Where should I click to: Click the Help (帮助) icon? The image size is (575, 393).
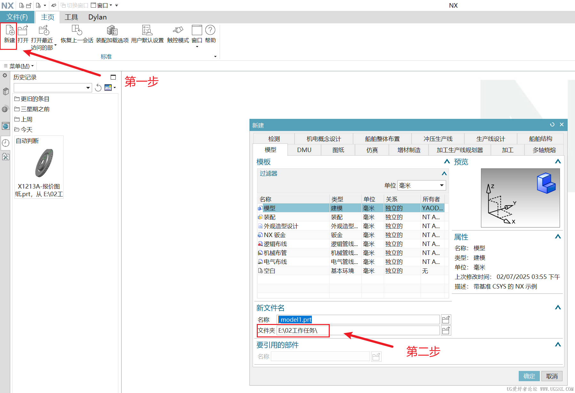(x=210, y=31)
